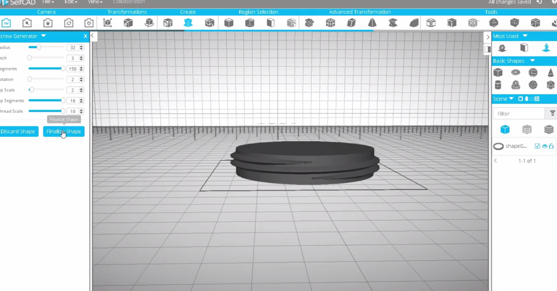Activate the camera zoom tool
This screenshot has height=291, width=557.
click(x=27, y=23)
